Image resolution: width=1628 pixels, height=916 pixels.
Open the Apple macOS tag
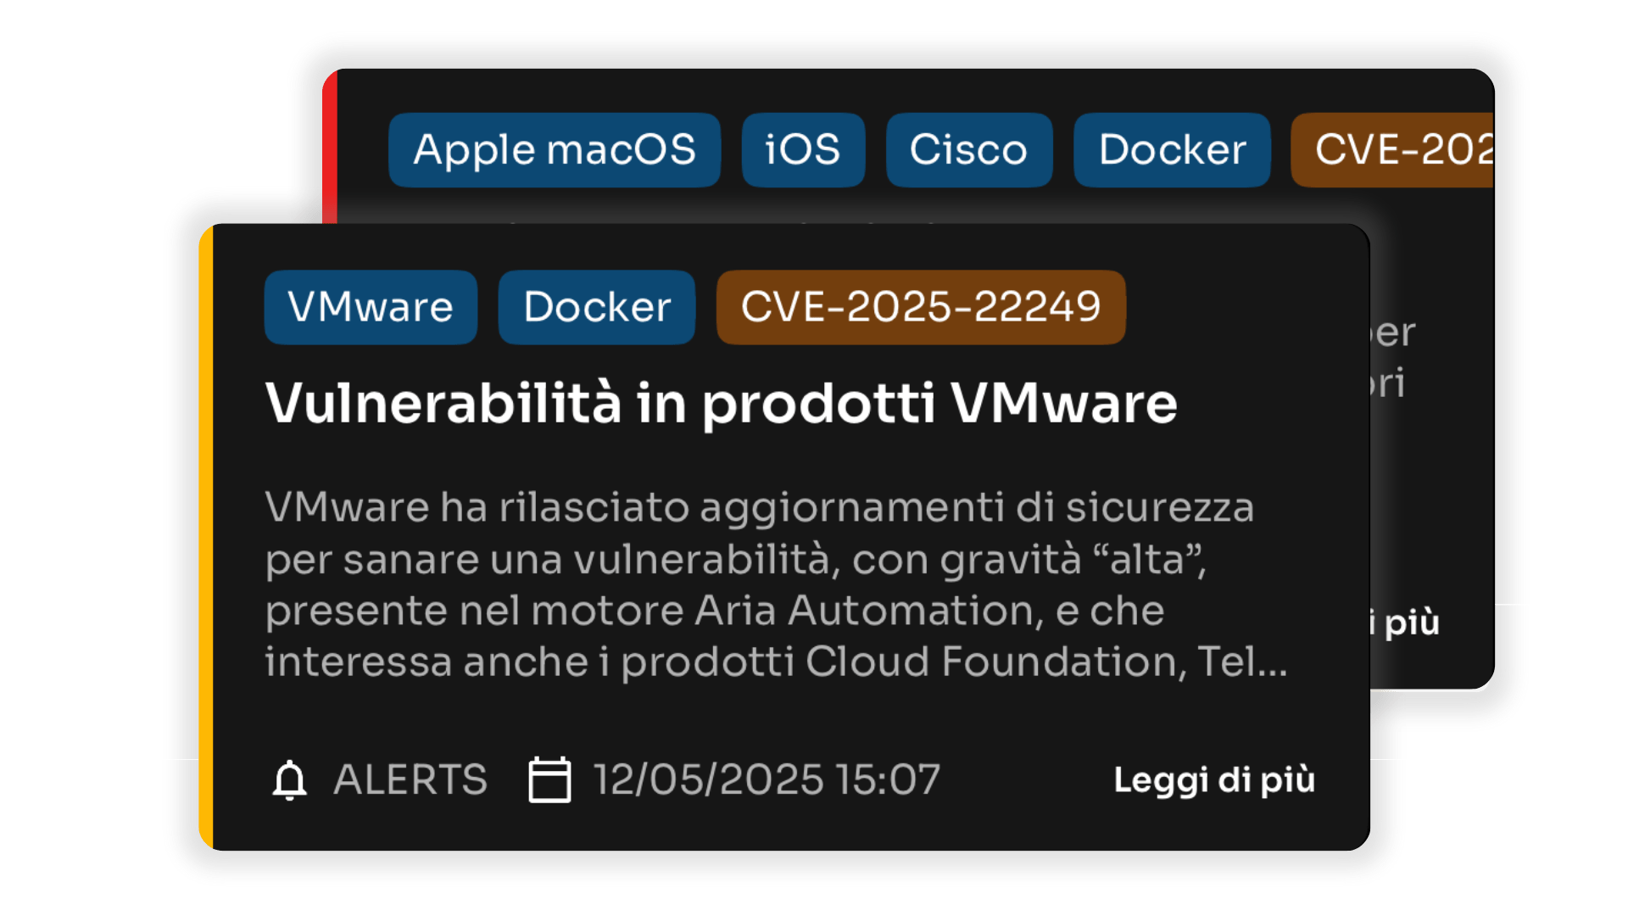coord(554,150)
